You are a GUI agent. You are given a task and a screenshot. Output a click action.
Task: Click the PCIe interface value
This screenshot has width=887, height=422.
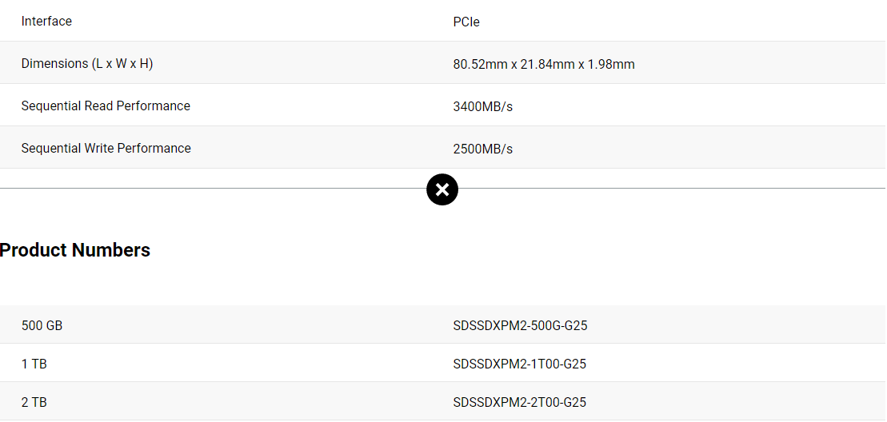(x=466, y=22)
